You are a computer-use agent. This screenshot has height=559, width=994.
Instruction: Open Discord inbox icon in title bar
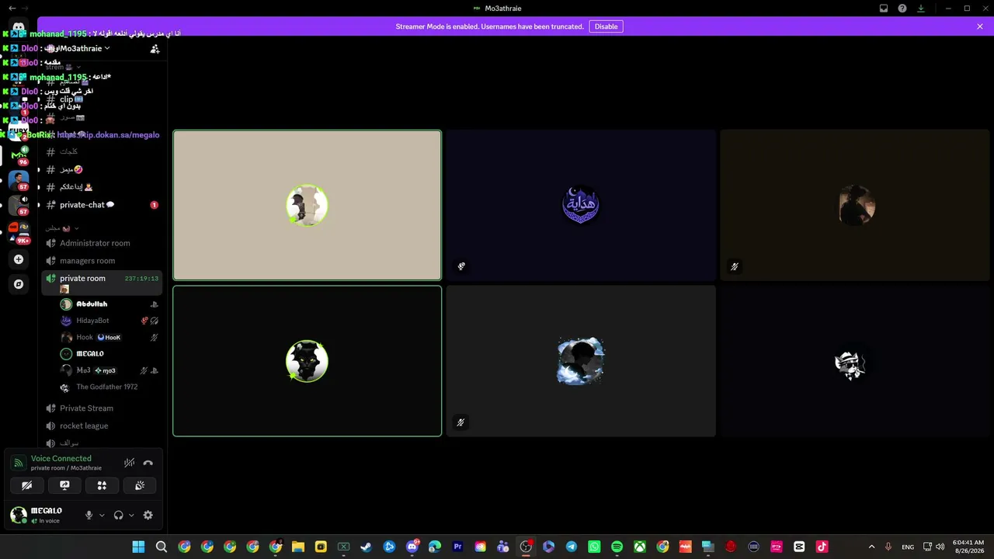point(884,9)
